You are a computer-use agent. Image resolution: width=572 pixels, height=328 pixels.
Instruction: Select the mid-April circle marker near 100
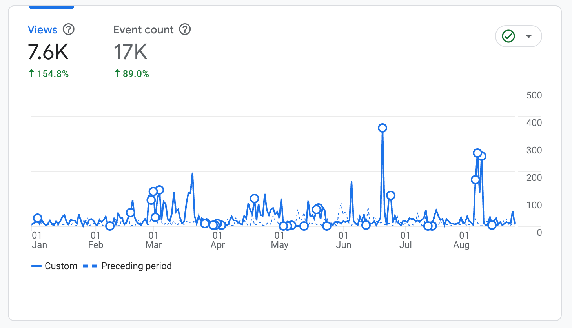coord(255,199)
